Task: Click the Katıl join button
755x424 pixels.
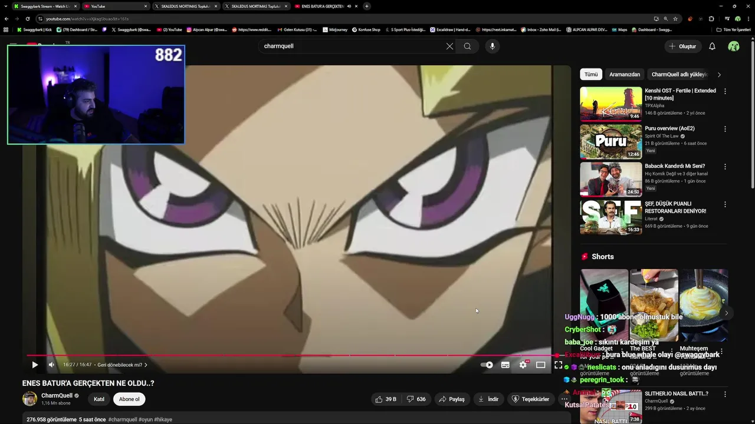Action: [99, 399]
